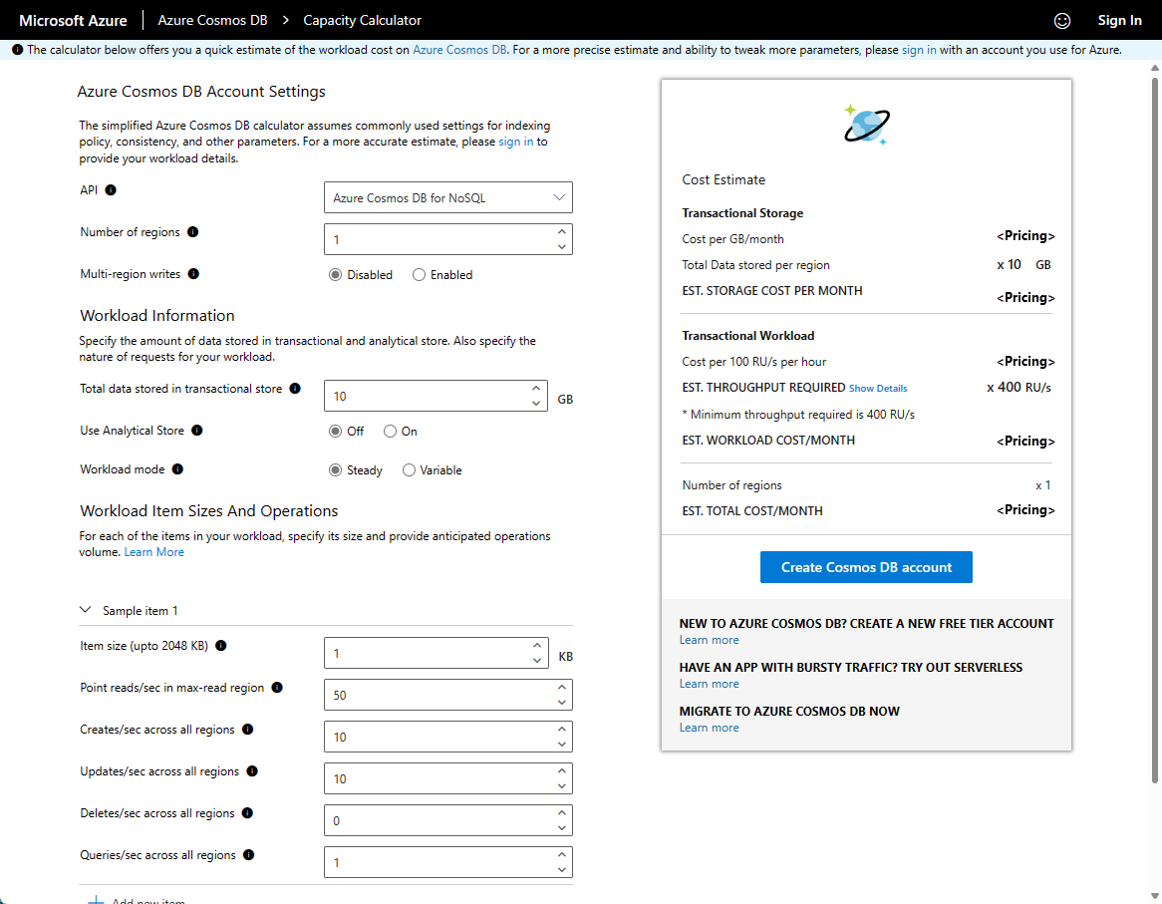This screenshot has width=1162, height=904.
Task: Click the smiley feedback icon in the header
Action: 1062,20
